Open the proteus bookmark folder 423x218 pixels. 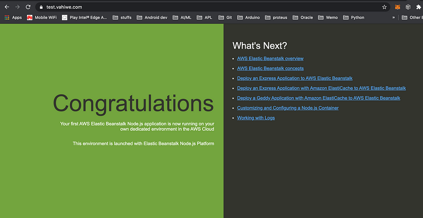pos(276,17)
